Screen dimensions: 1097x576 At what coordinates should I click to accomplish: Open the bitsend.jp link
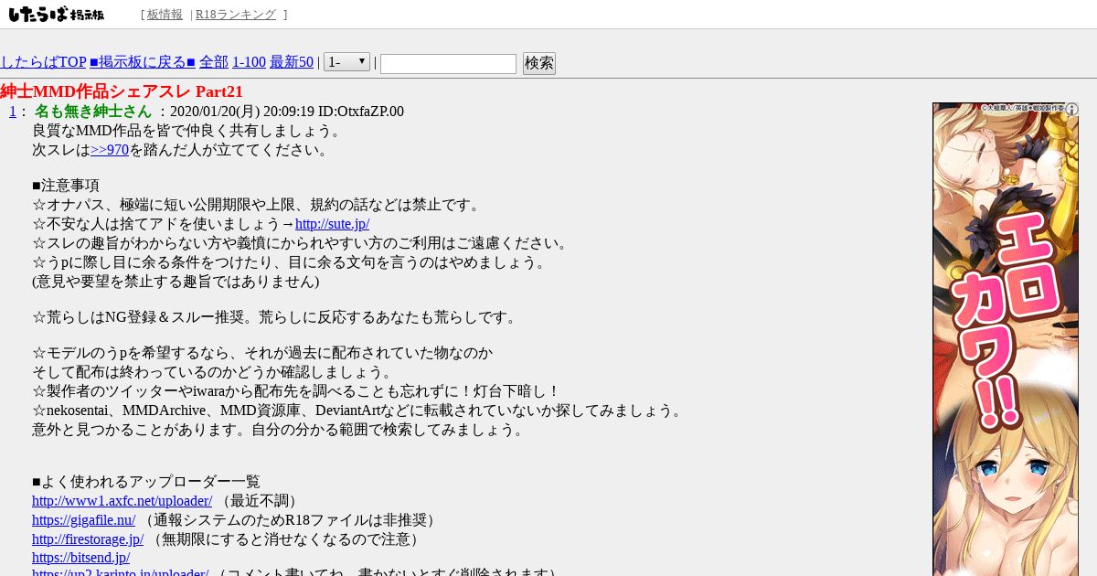click(80, 558)
